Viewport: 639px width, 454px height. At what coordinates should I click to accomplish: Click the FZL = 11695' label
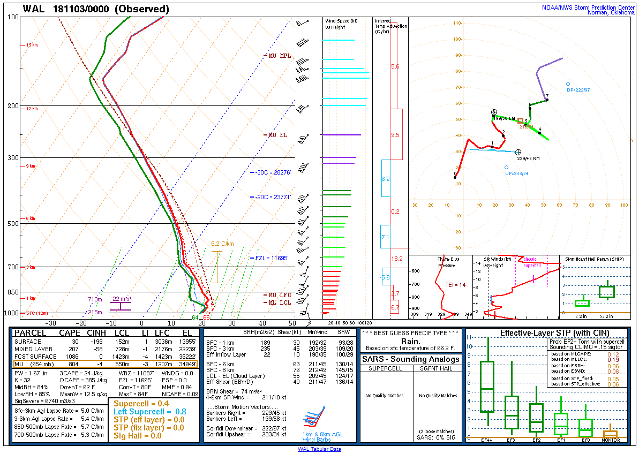(272, 258)
